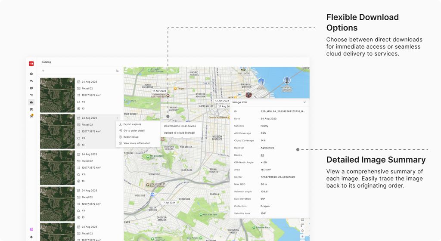
Task: Click the Image info panel heading
Action: coord(240,102)
